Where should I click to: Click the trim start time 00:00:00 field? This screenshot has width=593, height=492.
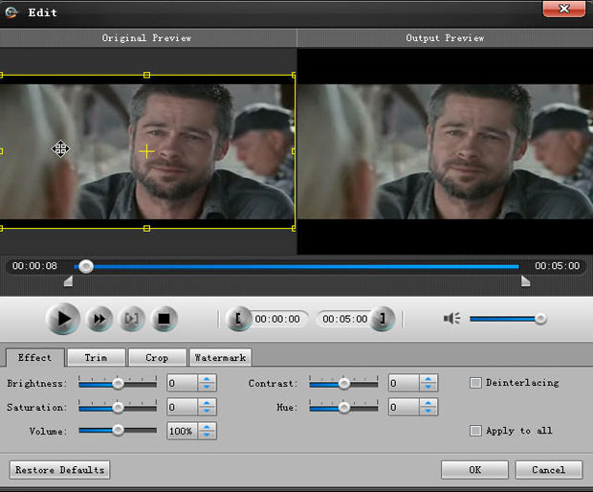[x=277, y=319]
